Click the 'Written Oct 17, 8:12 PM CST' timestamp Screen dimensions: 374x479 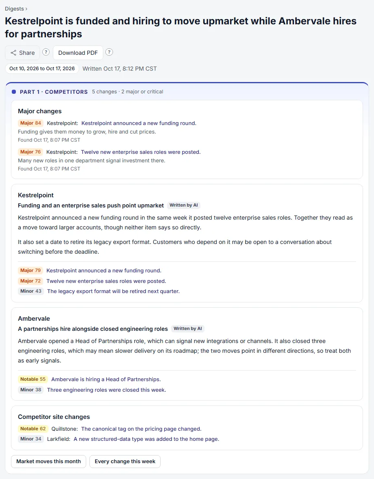pos(120,69)
